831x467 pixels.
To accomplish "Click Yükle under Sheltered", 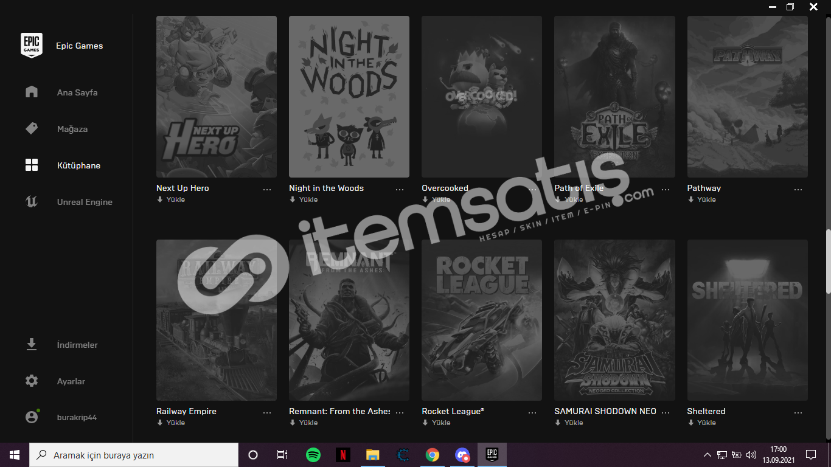I will tap(702, 423).
